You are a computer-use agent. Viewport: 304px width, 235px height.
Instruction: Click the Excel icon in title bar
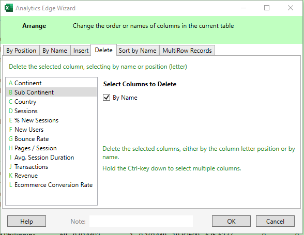tap(8, 8)
